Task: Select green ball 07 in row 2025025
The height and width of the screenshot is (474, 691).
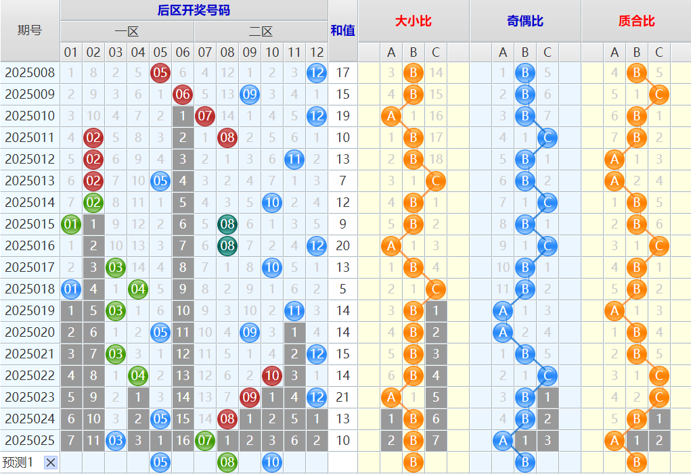Action: point(205,441)
